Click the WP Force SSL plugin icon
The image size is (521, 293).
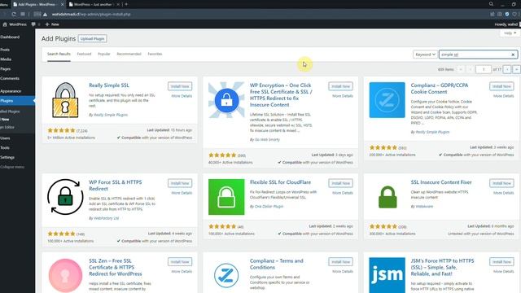pos(65,197)
